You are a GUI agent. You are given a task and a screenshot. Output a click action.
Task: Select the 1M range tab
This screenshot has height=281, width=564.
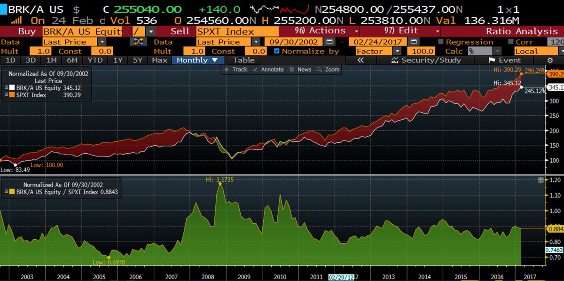(52, 60)
